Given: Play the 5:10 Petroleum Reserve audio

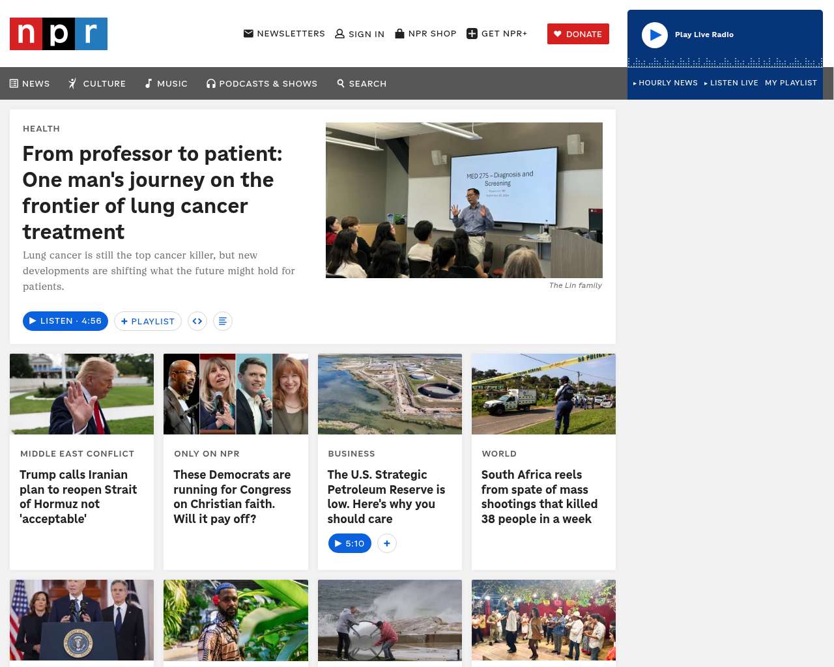Looking at the screenshot, I should coord(350,543).
